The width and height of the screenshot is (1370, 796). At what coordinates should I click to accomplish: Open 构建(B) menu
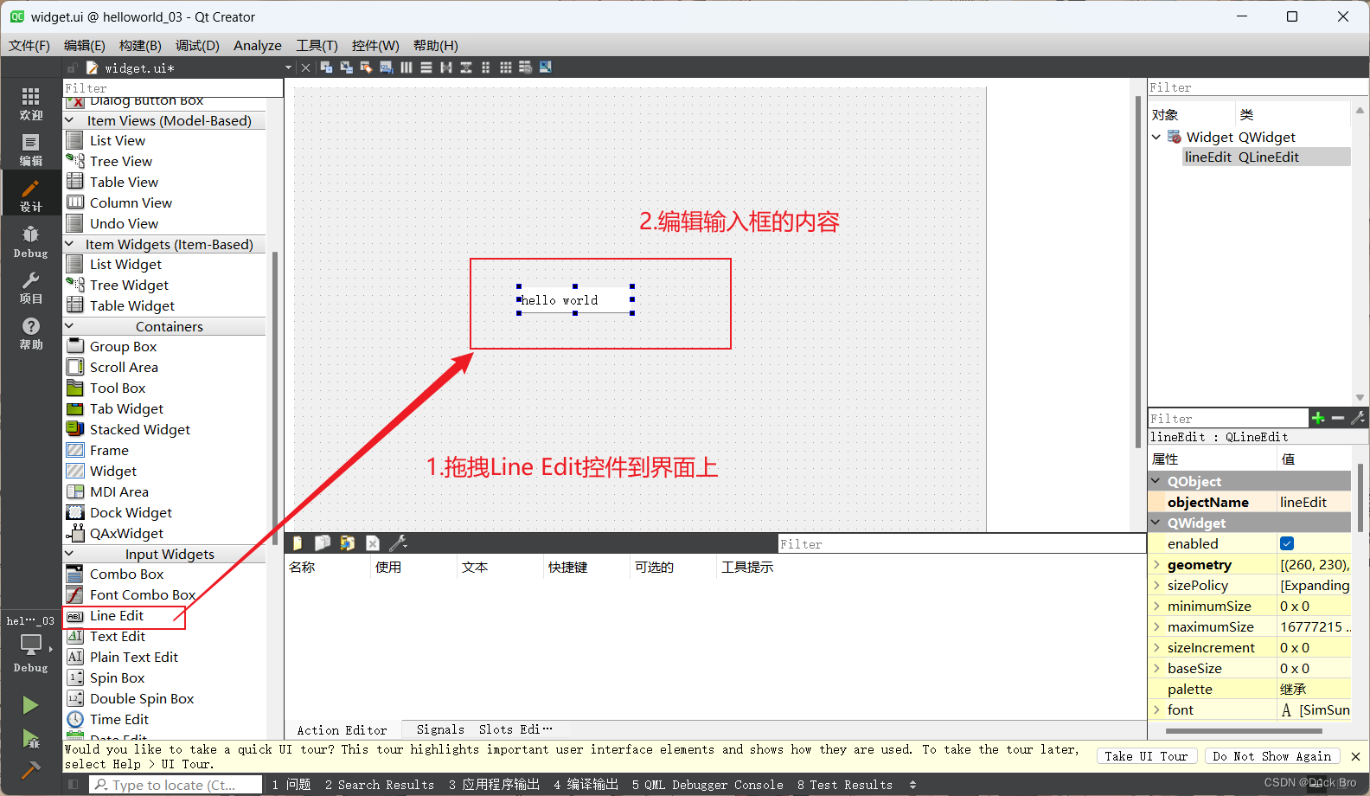(x=140, y=45)
